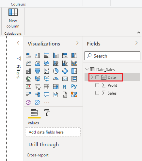The height and width of the screenshot is (161, 142).
Task: Select the Funnel chart visual
Action: [x=38, y=71]
